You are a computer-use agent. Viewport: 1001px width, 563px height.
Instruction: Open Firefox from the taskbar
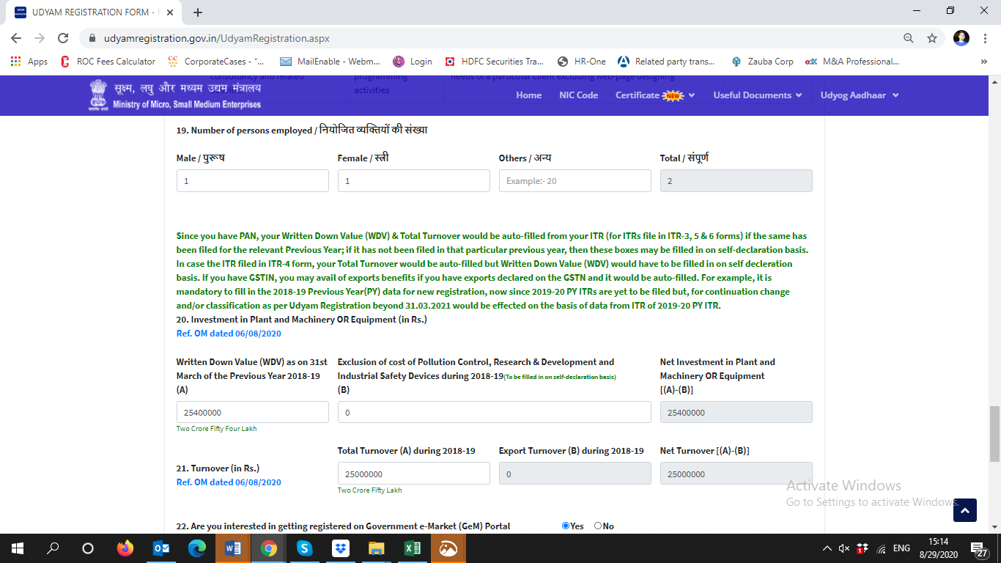tap(125, 548)
